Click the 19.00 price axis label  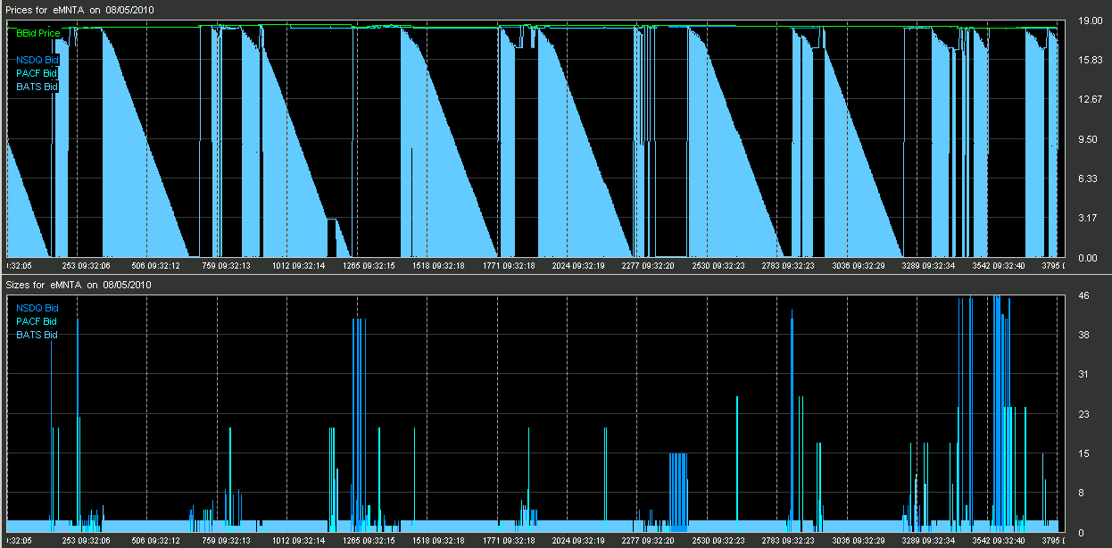point(1087,20)
